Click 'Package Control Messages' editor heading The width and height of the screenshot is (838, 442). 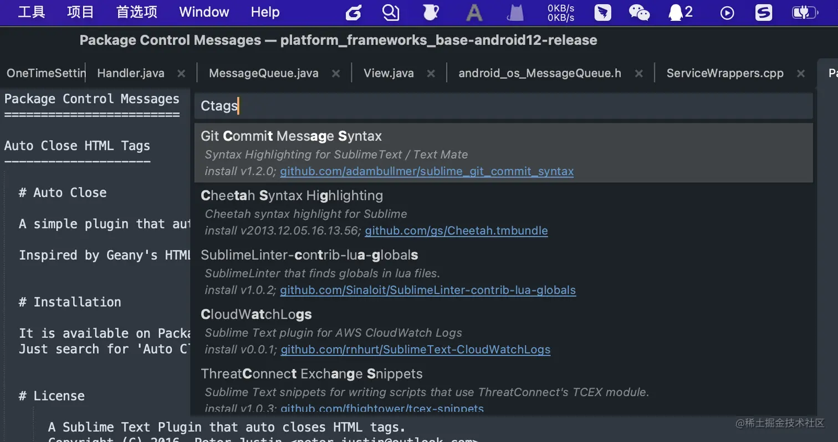pyautogui.click(x=92, y=99)
